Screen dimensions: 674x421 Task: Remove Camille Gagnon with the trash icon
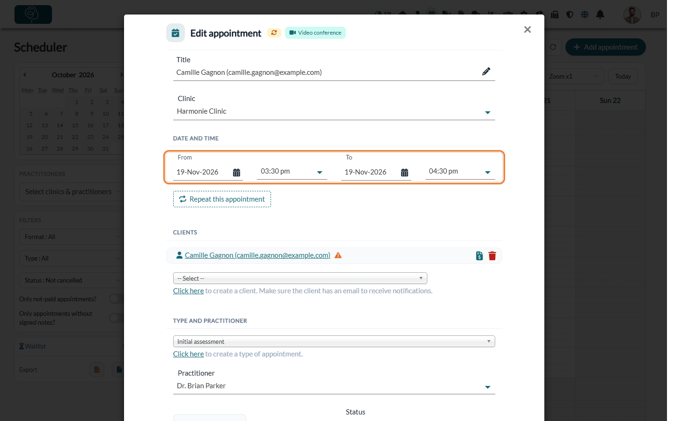click(492, 256)
